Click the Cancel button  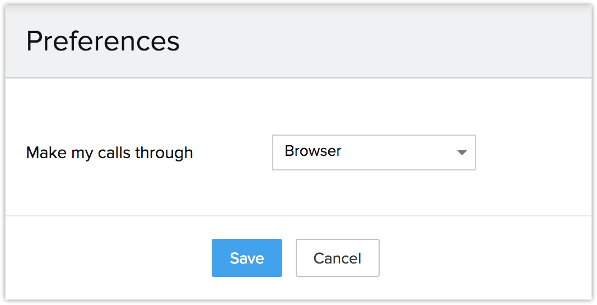(x=337, y=258)
